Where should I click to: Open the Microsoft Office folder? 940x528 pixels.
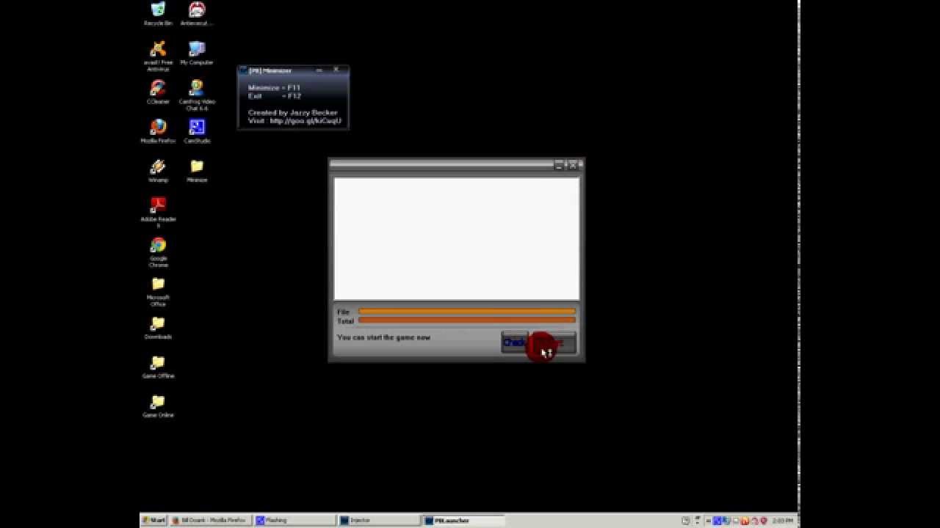coord(158,291)
